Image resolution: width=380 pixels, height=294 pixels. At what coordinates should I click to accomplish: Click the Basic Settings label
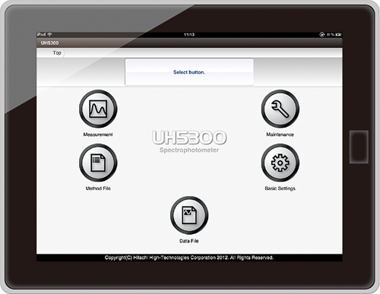click(280, 188)
